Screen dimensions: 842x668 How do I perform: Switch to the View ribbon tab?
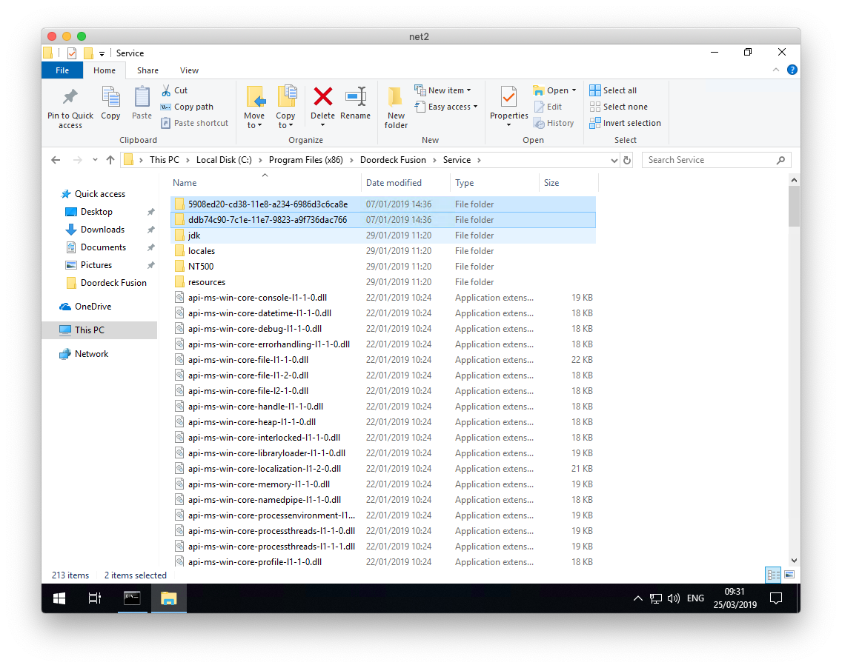click(189, 70)
